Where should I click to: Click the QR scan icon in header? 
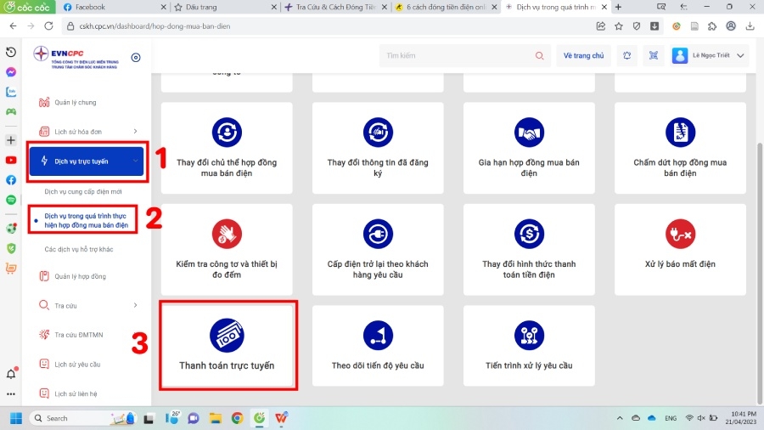pos(654,55)
